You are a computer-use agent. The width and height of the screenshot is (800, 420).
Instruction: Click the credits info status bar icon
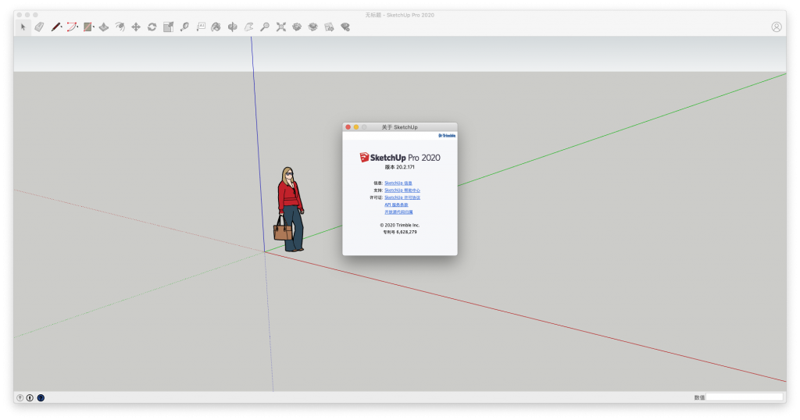coord(30,397)
